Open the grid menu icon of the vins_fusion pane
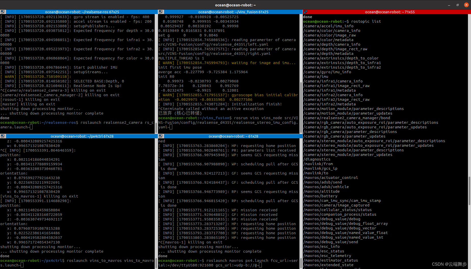This screenshot has height=269, width=471. pyautogui.click(x=161, y=12)
